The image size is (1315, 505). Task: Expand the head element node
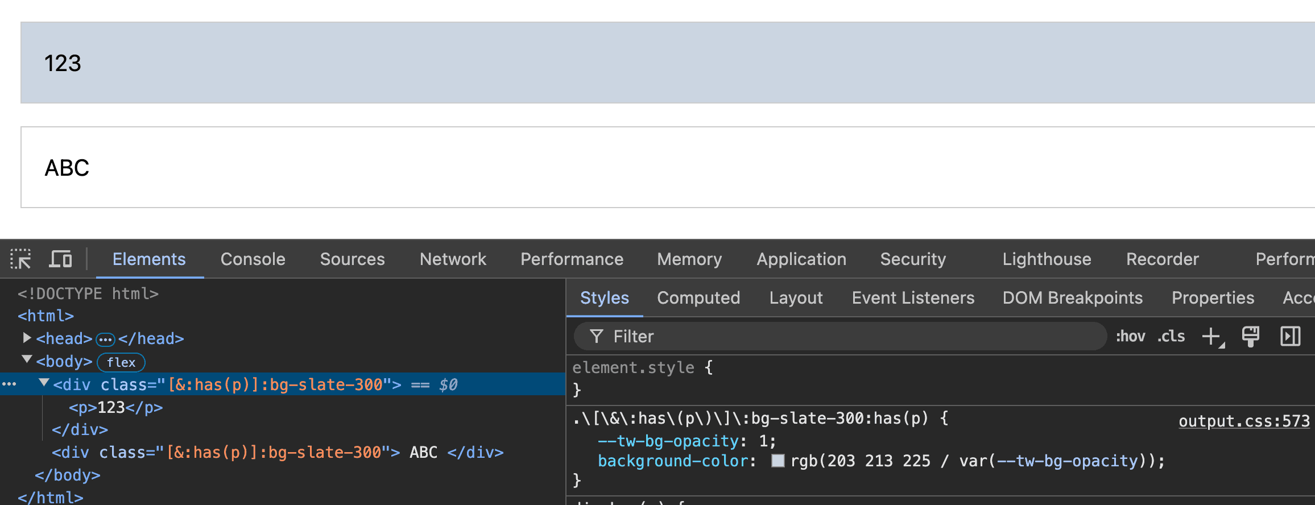[x=26, y=338]
